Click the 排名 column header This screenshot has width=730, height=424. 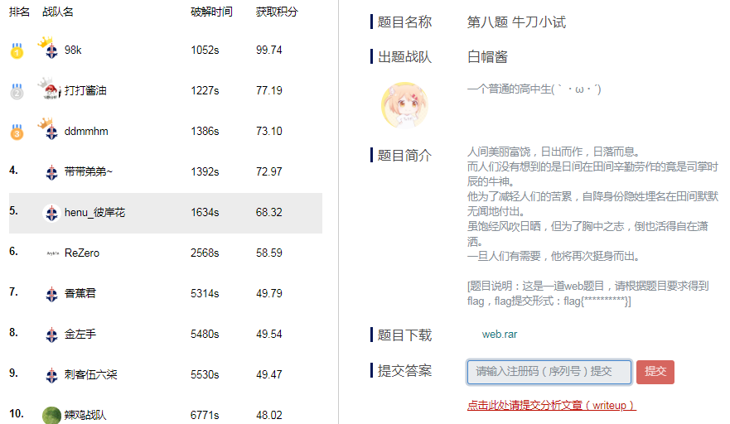(x=20, y=12)
